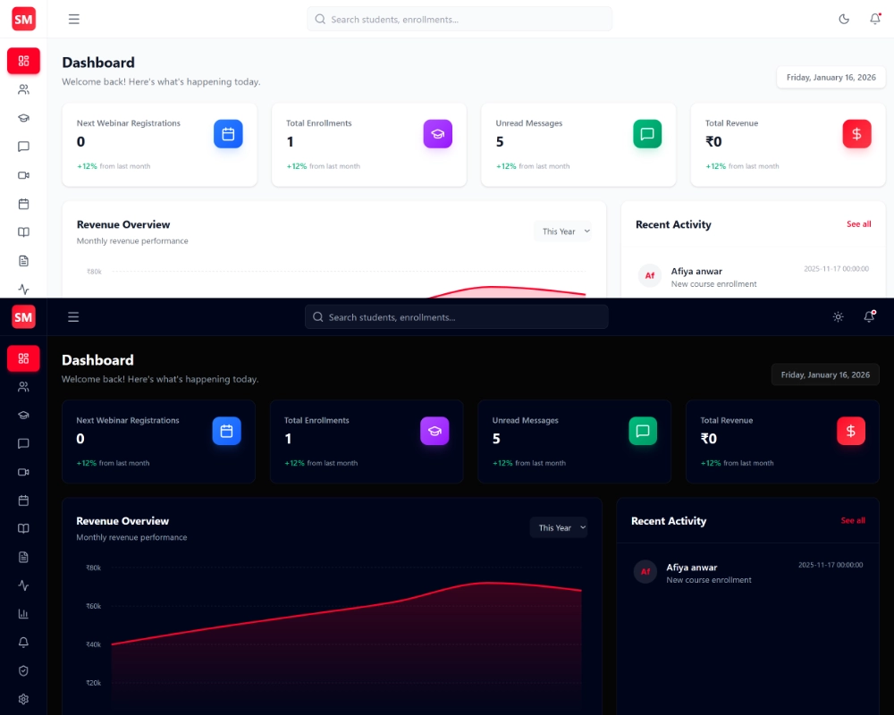Open the This Year dropdown in dark Revenue Overview

(x=559, y=528)
